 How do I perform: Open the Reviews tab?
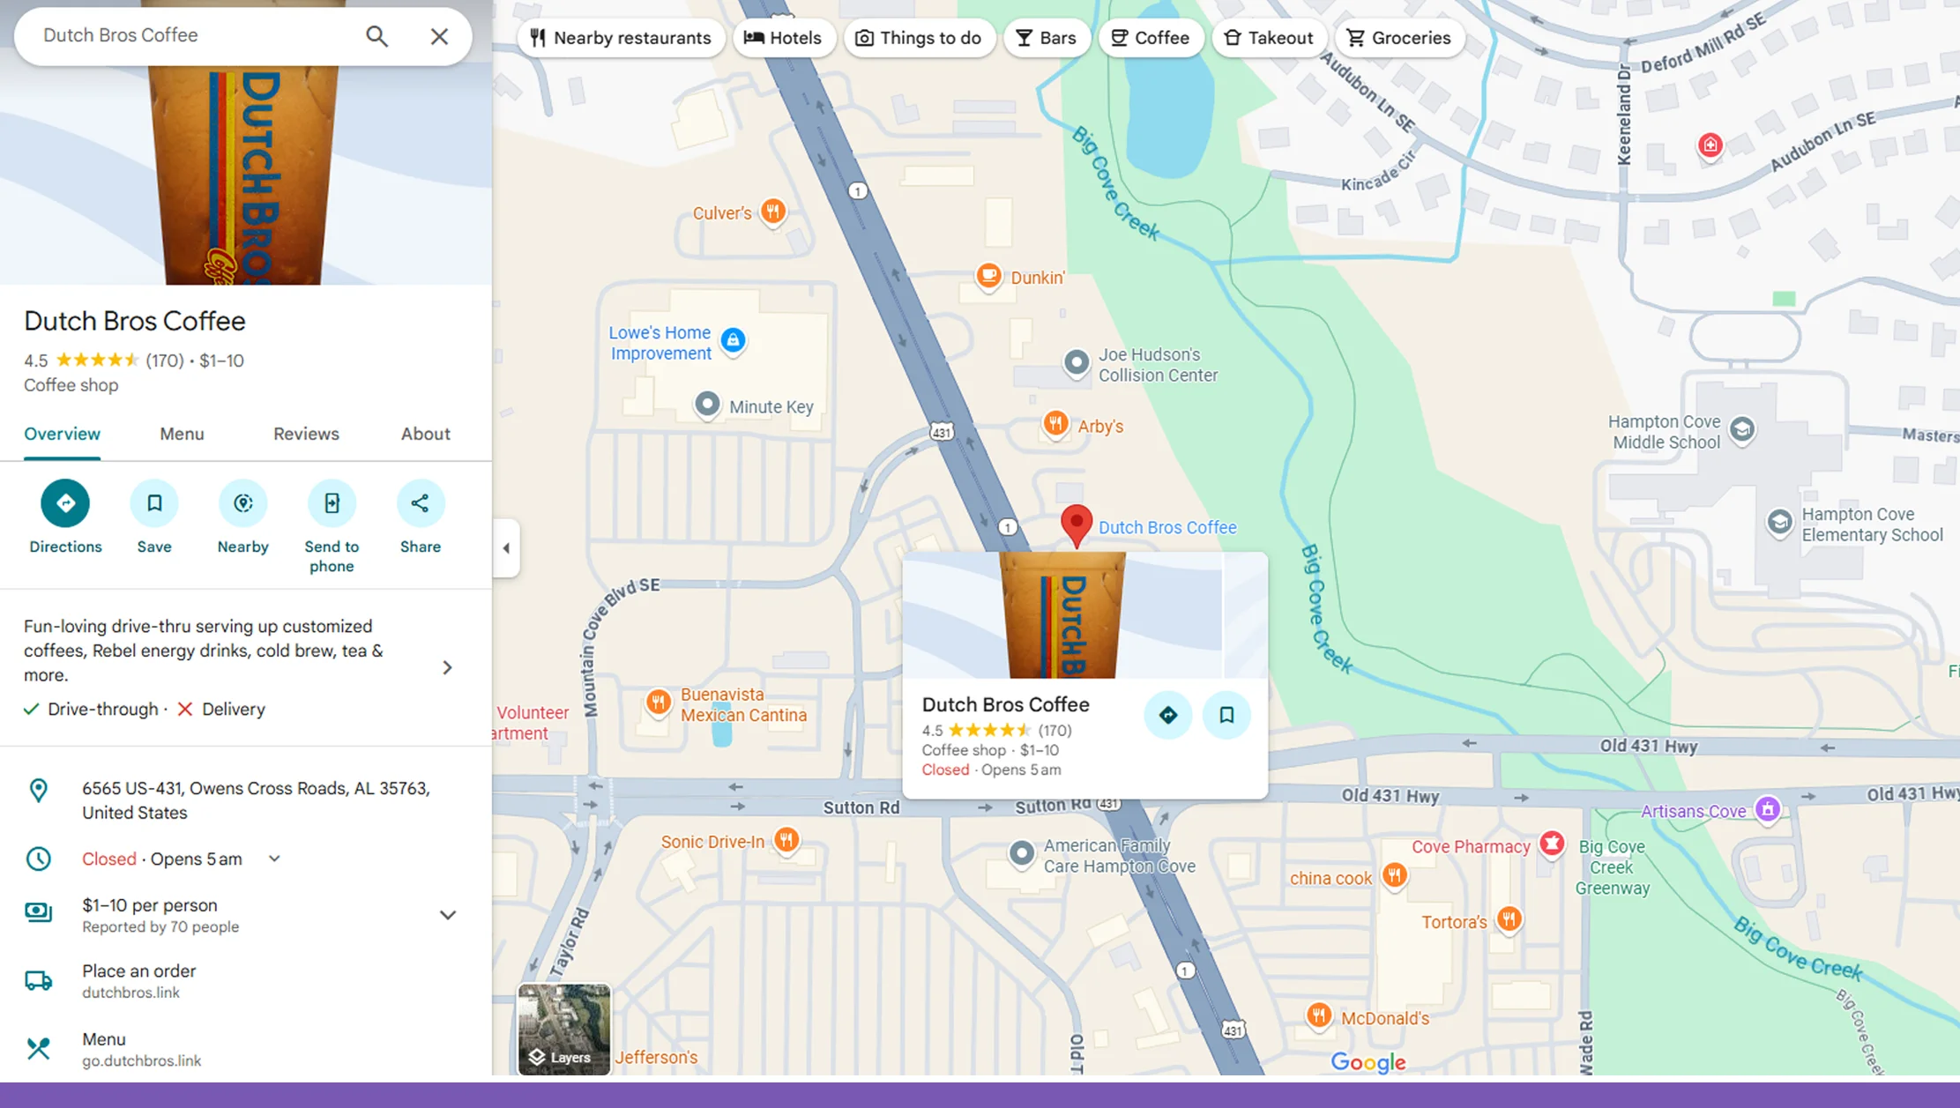click(x=306, y=434)
